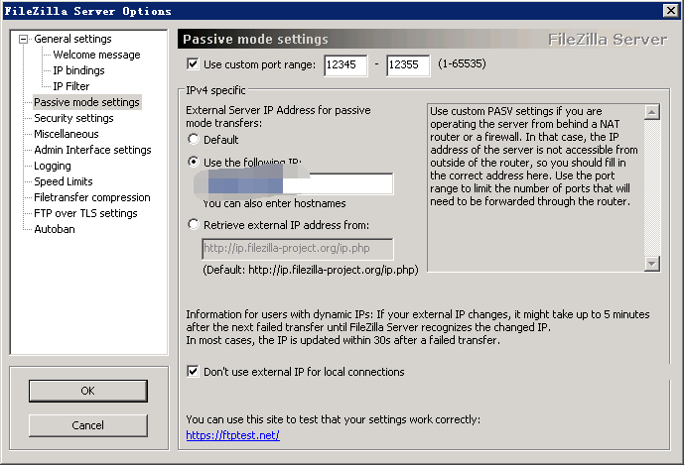This screenshot has height=465, width=685.
Task: Select the Default external IP option
Action: (194, 139)
